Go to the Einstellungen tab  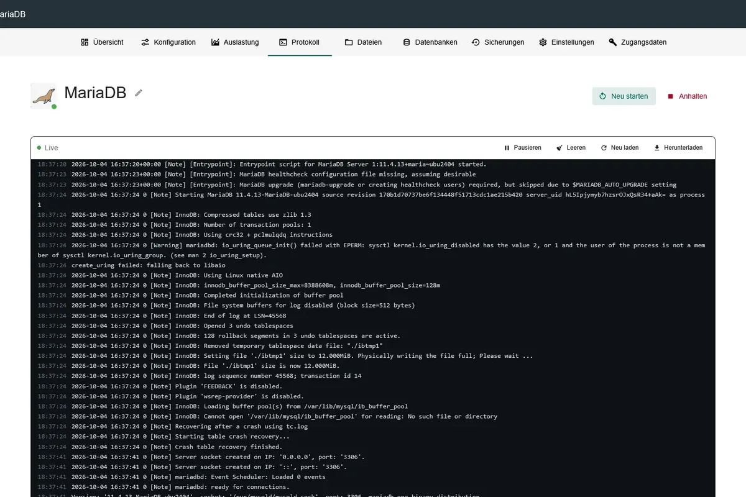coord(566,42)
